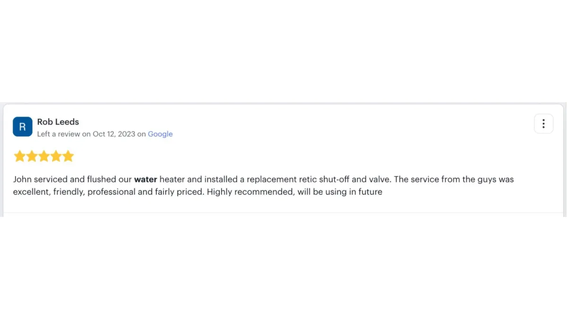Click the fourth yellow rating star
The width and height of the screenshot is (567, 319).
[56, 156]
